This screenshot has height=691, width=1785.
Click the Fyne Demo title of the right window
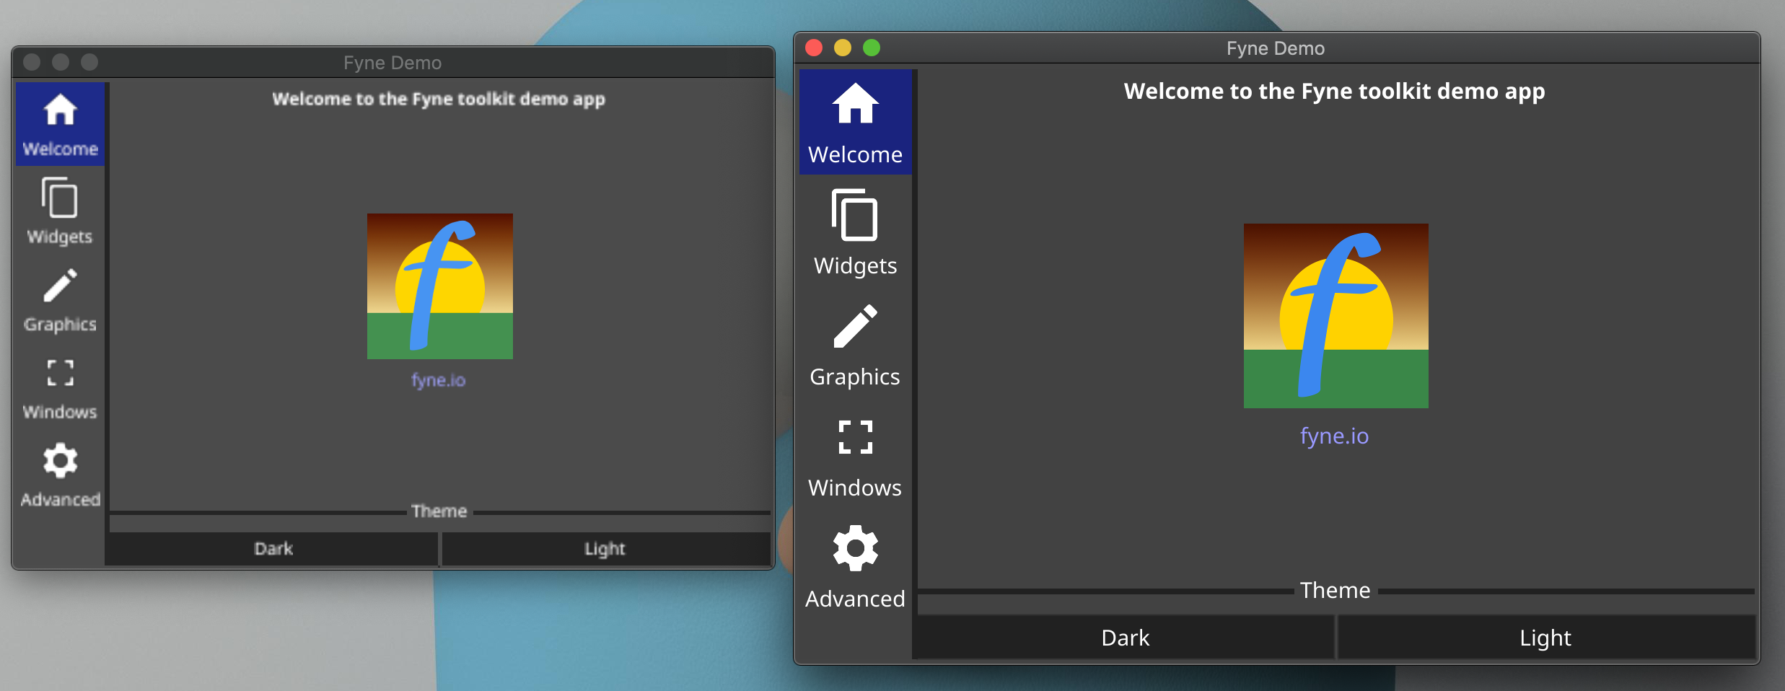click(x=1276, y=48)
